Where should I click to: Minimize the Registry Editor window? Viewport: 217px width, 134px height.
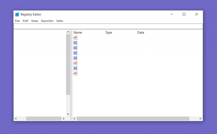(172, 14)
